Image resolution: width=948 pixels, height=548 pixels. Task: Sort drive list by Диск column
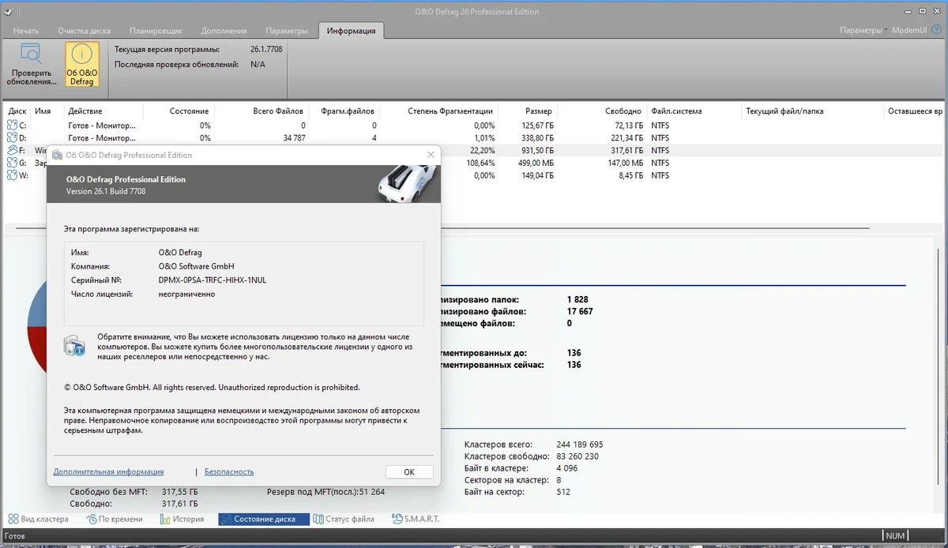(17, 111)
